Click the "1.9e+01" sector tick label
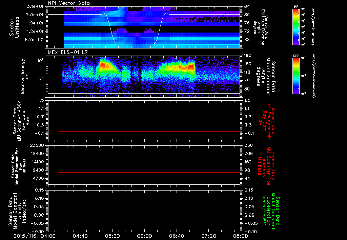 35,23
